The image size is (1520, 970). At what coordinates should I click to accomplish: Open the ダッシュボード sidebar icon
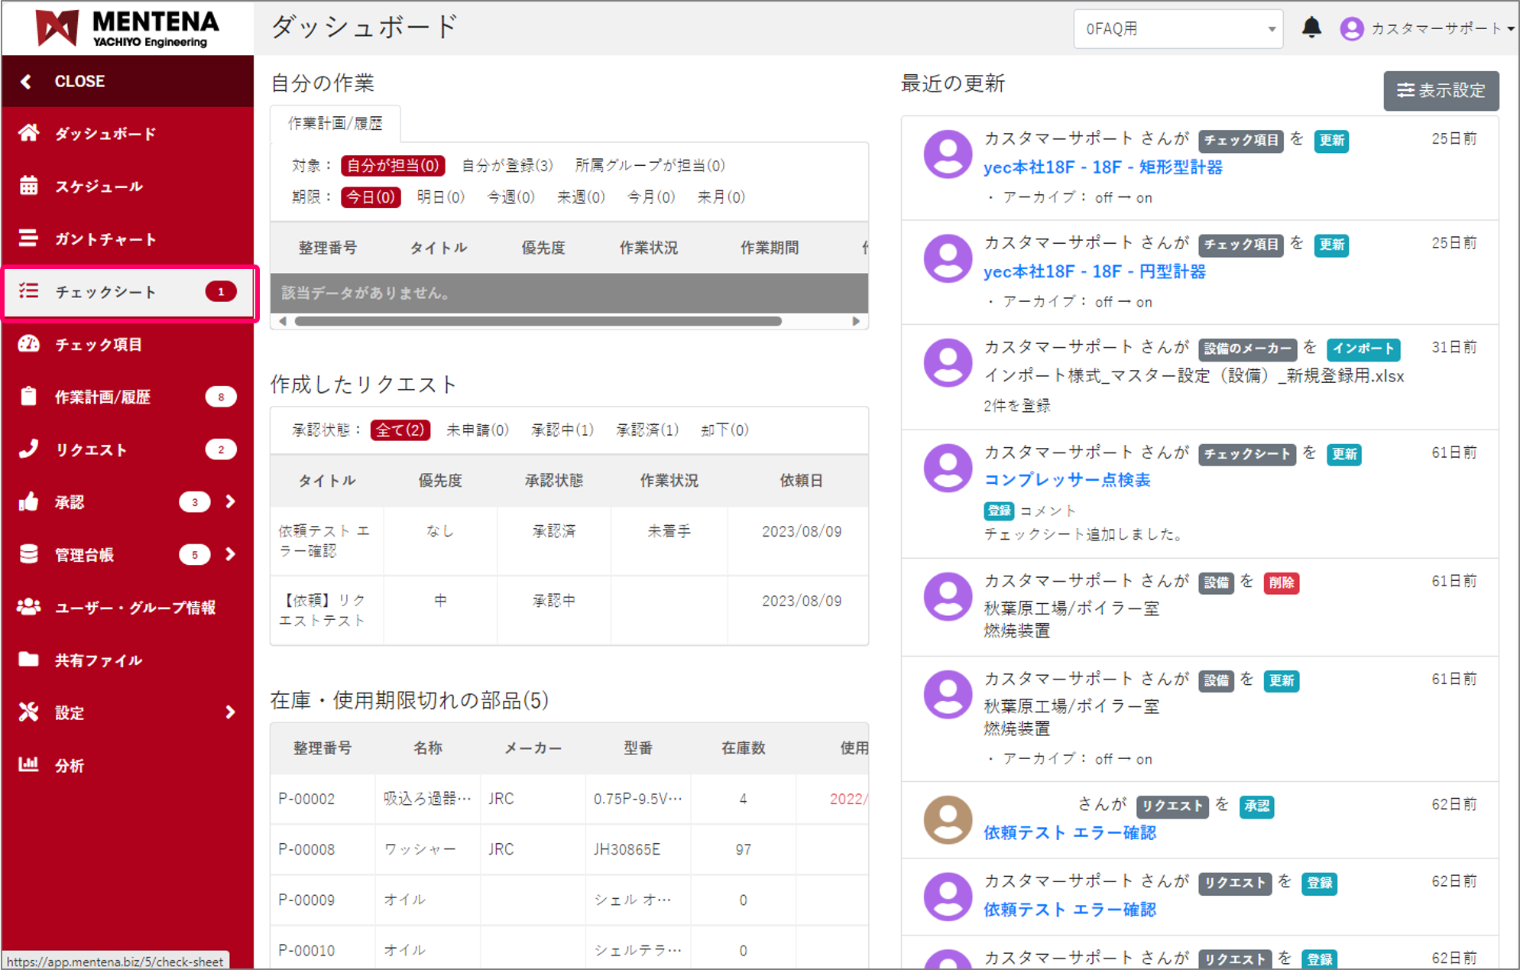tap(29, 133)
